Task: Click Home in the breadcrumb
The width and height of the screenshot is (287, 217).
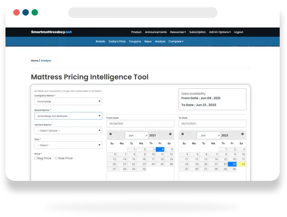Action: point(35,60)
